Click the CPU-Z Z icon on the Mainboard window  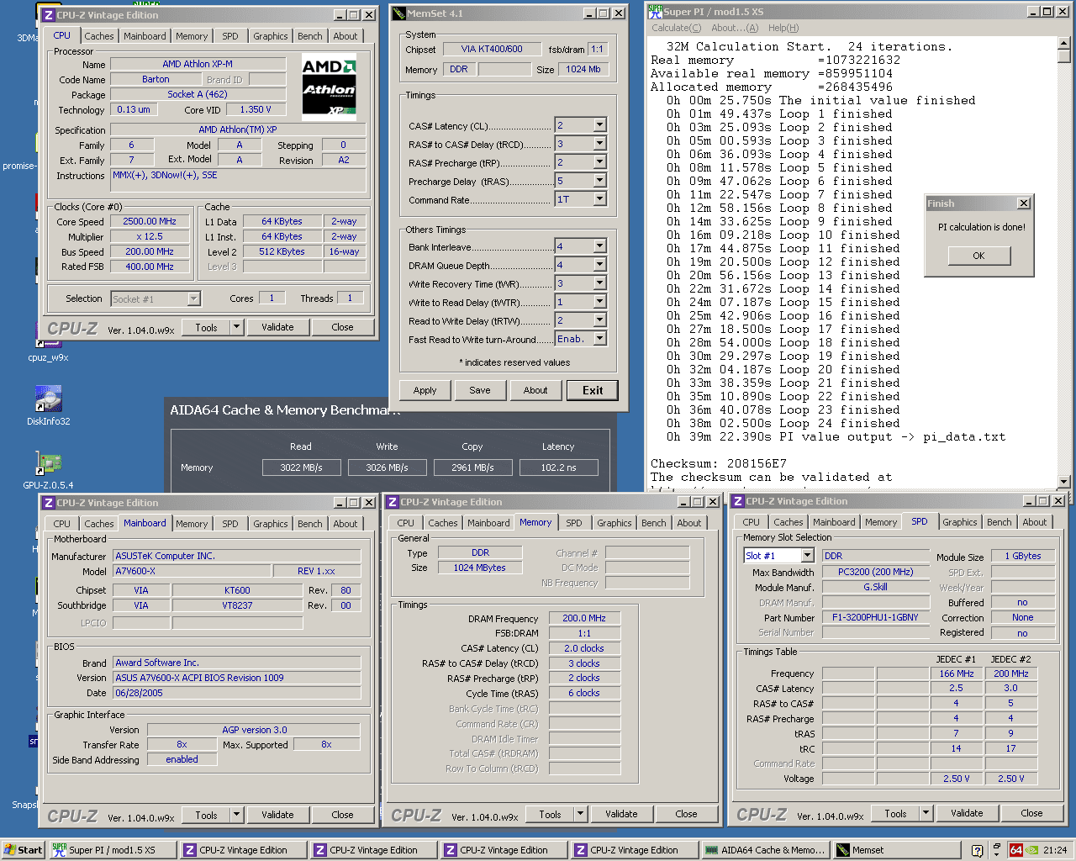click(x=48, y=502)
